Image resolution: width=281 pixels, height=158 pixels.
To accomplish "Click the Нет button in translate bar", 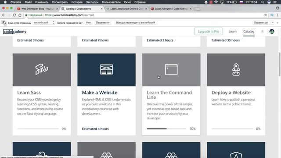I will tap(89, 22).
